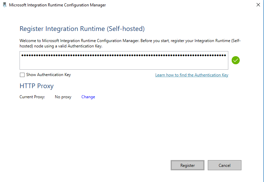Screen dimensions: 264x182
Task: Click the 'Current Proxy:' label
Action: [32, 97]
